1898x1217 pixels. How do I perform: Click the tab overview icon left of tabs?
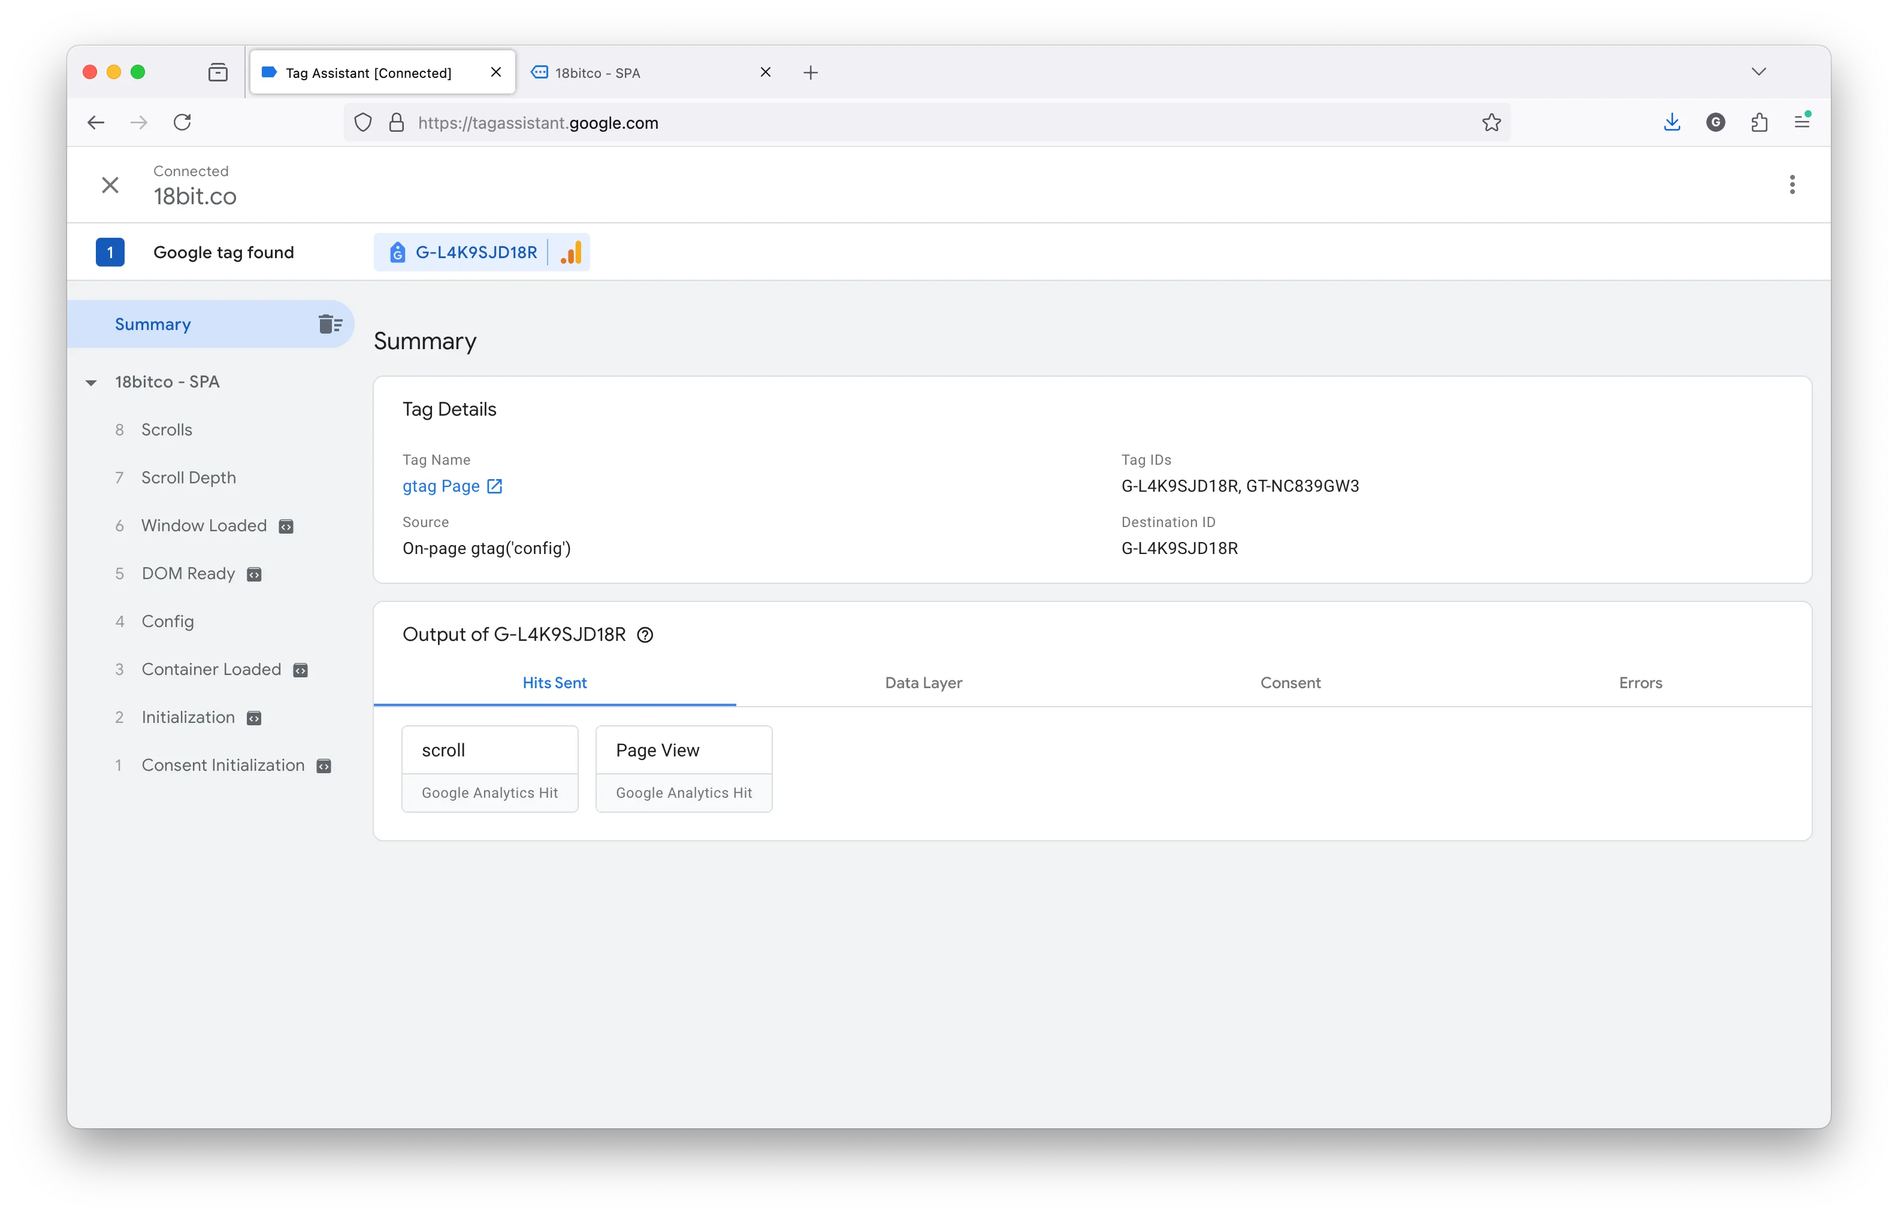(217, 72)
